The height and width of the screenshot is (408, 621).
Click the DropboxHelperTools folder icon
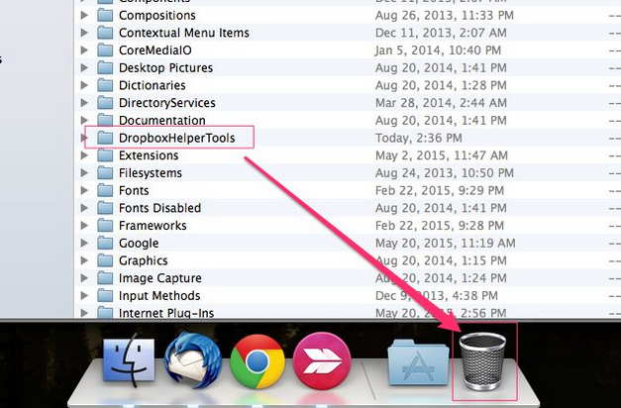[105, 138]
